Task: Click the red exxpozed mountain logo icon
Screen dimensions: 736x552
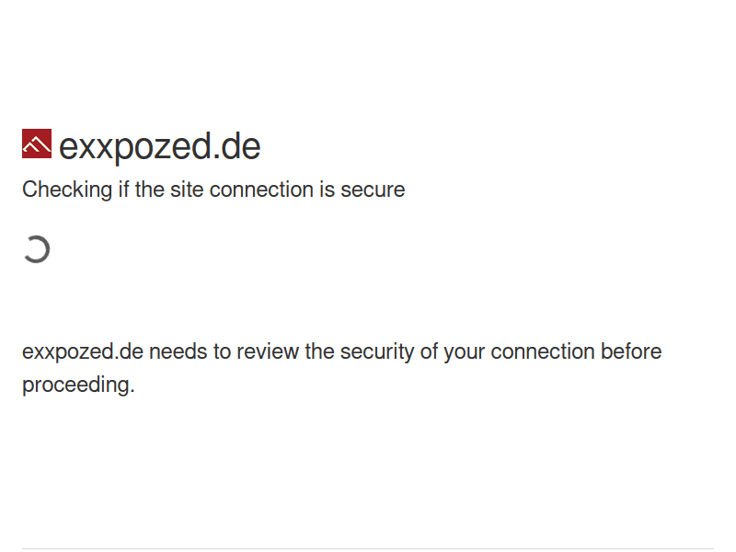Action: [x=37, y=144]
